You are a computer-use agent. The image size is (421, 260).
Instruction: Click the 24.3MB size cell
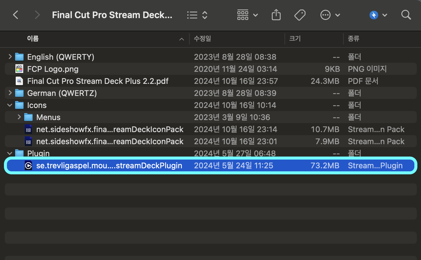(325, 81)
